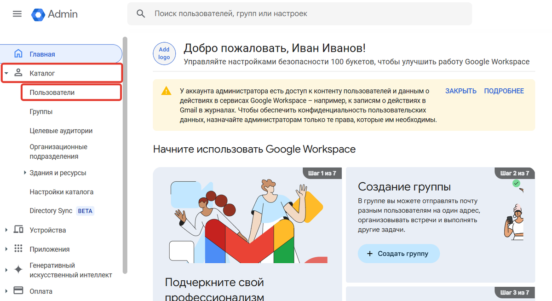Click the BETA badge next to Directory Sync
This screenshot has height=301, width=552.
click(x=85, y=211)
